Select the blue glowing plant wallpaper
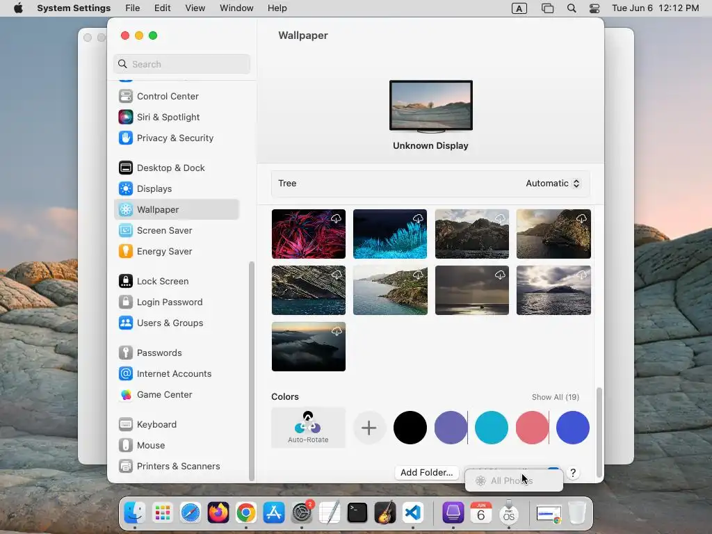Image resolution: width=712 pixels, height=534 pixels. pos(390,234)
